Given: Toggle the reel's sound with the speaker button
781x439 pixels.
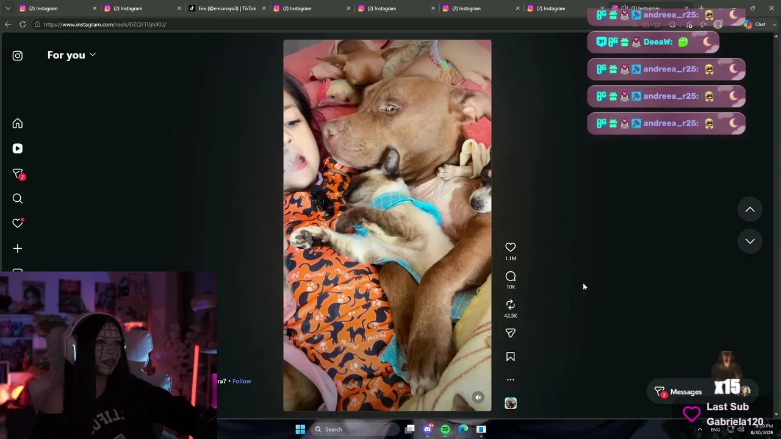Looking at the screenshot, I should click(478, 398).
